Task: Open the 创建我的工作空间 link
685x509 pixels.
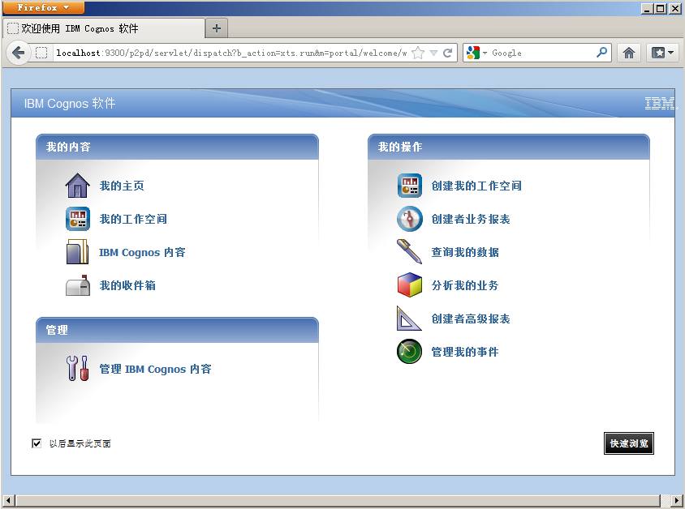Action: 476,186
